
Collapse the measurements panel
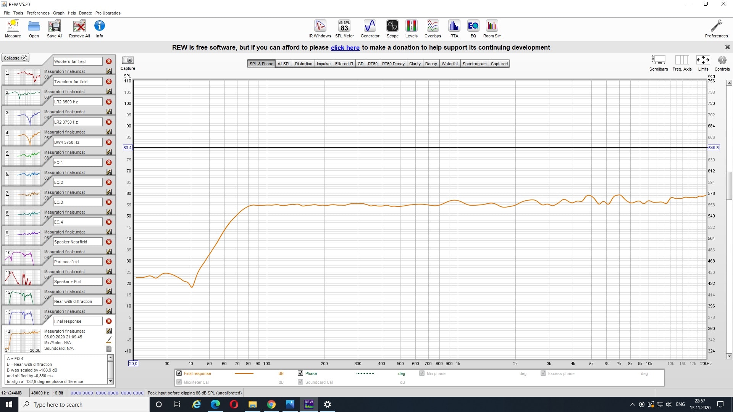click(x=16, y=58)
